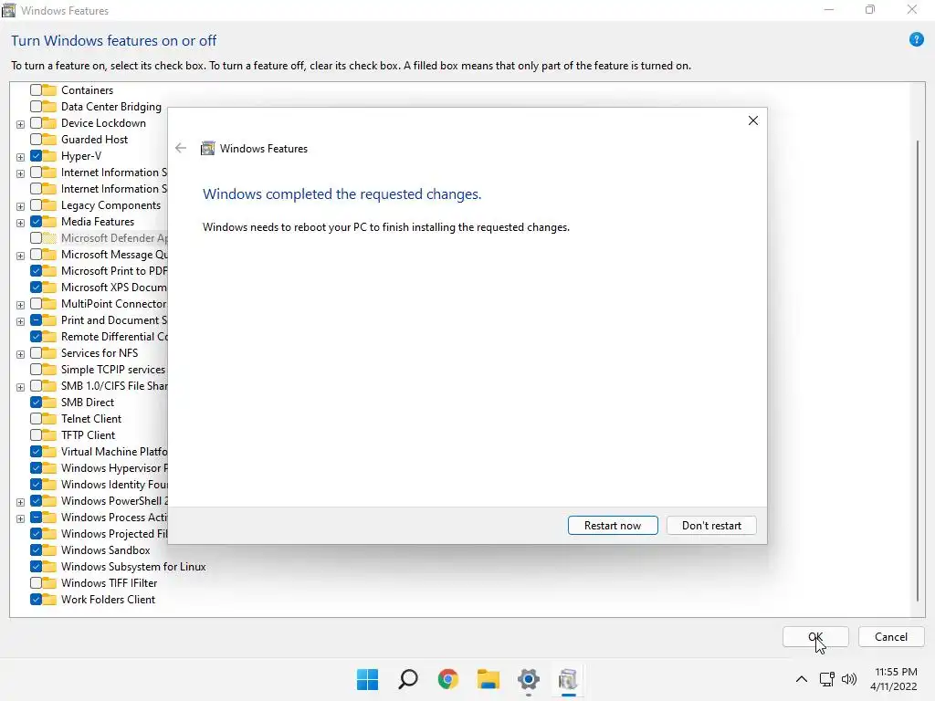935x701 pixels.
Task: Select the Simple TCPIP services entry
Action: coord(112,370)
